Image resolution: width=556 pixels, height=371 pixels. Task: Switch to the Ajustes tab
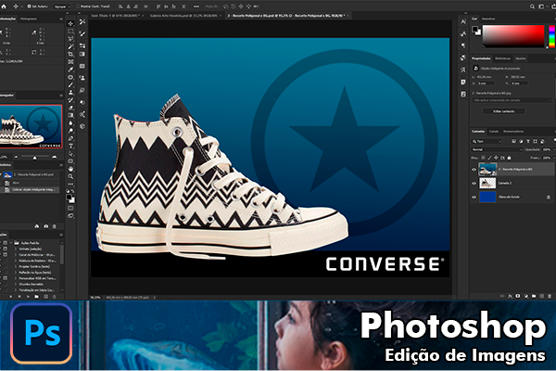(x=520, y=58)
